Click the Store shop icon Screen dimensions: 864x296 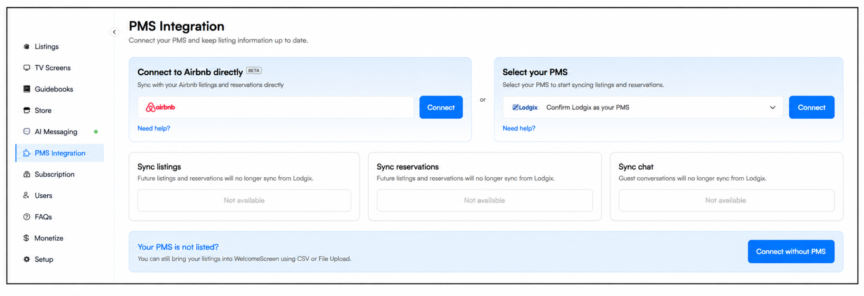pyautogui.click(x=27, y=110)
